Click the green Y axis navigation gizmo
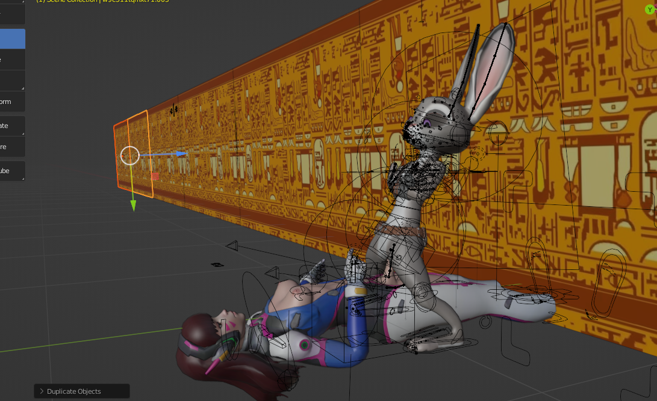This screenshot has height=401, width=657. (x=650, y=10)
